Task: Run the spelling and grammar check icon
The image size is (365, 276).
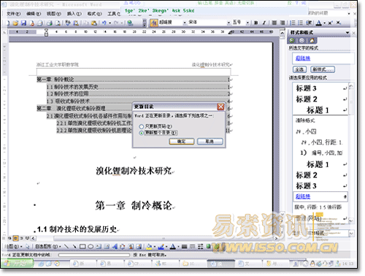Action: 68,23
